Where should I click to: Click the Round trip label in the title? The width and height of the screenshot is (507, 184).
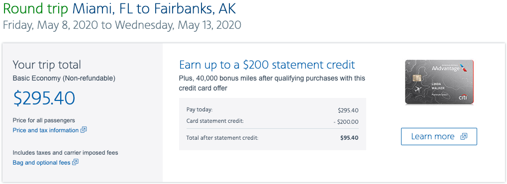click(36, 9)
